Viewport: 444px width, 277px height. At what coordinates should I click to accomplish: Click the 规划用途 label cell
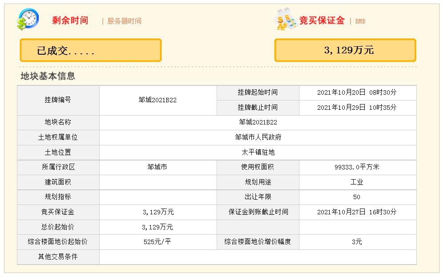[x=258, y=182]
